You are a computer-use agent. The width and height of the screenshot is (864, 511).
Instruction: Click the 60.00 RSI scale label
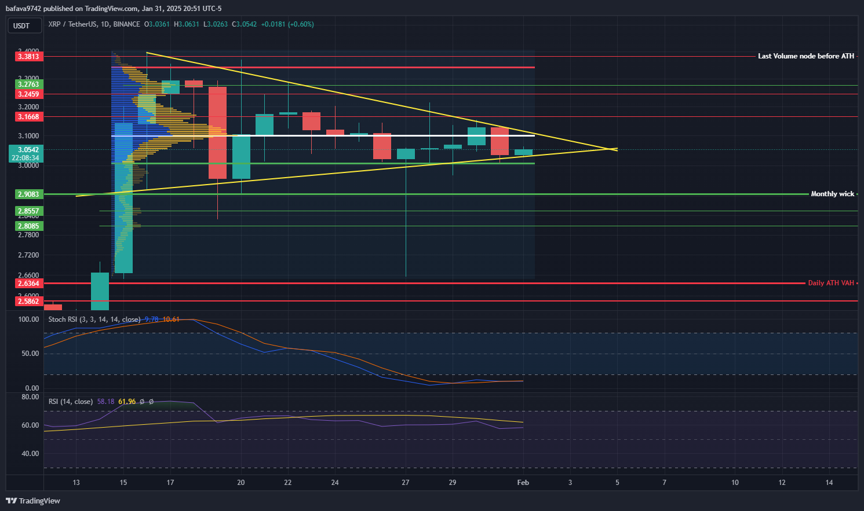[x=30, y=425]
